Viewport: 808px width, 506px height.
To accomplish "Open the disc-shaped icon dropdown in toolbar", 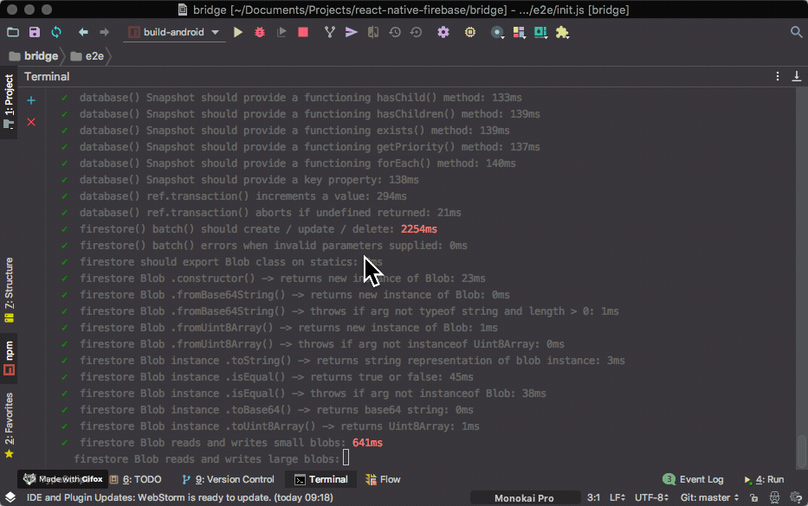I will (x=497, y=32).
